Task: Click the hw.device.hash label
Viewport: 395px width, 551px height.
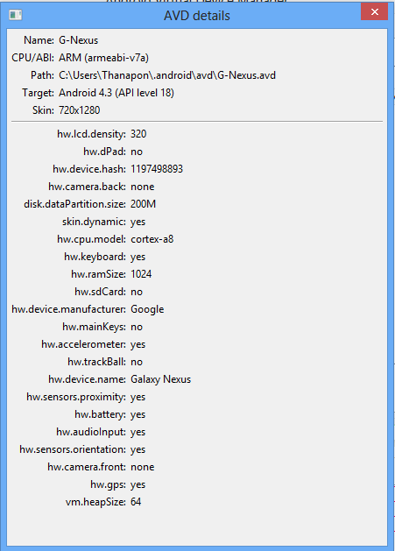Action: point(89,169)
